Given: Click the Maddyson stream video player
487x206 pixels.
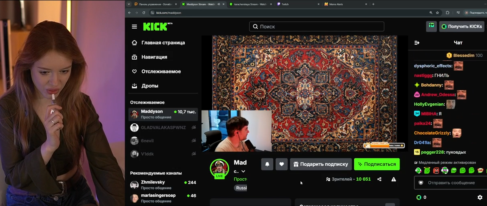Looking at the screenshot, I should click(304, 94).
